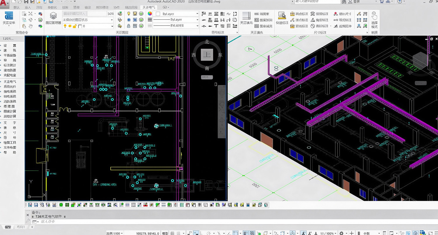This screenshot has width=438, height=235.
Task: Click the 弦弧标注 arc dimension tool
Action: pos(319,14)
